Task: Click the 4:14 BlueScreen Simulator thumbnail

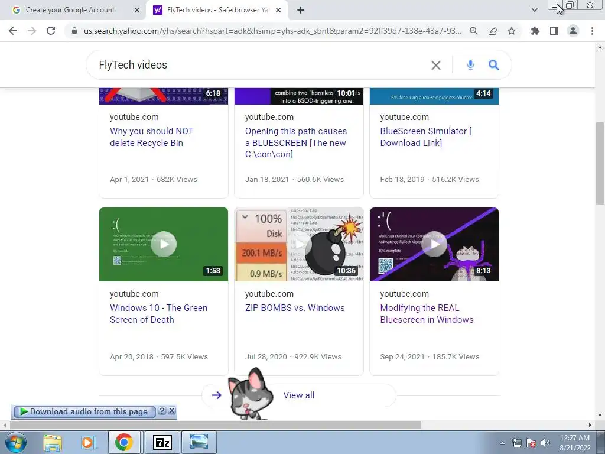Action: (x=434, y=96)
